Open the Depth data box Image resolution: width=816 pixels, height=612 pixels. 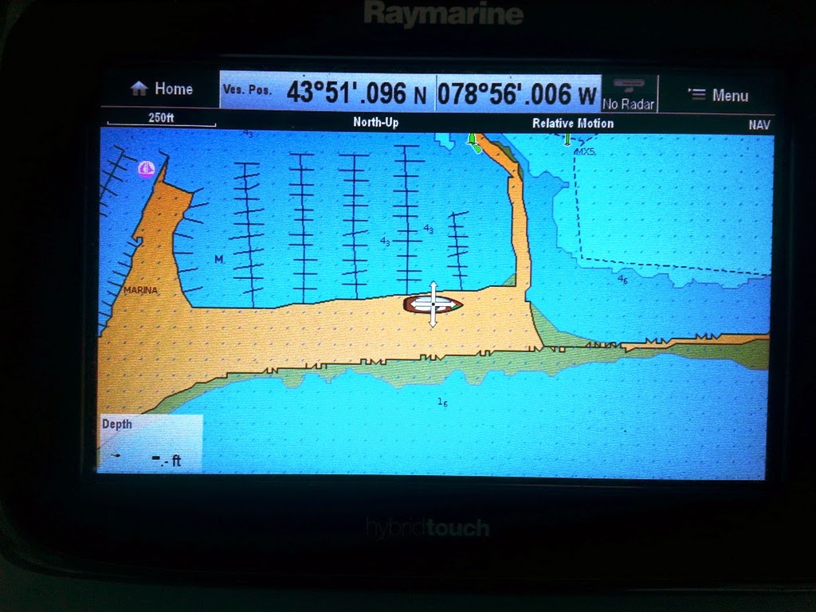click(150, 444)
